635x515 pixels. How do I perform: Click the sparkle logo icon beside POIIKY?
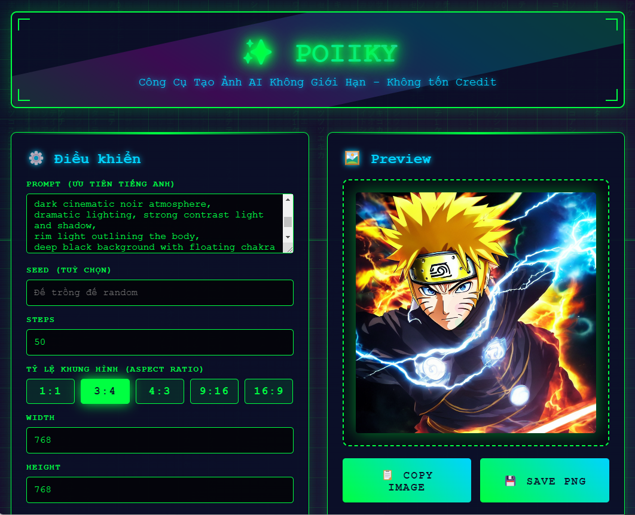pos(257,52)
